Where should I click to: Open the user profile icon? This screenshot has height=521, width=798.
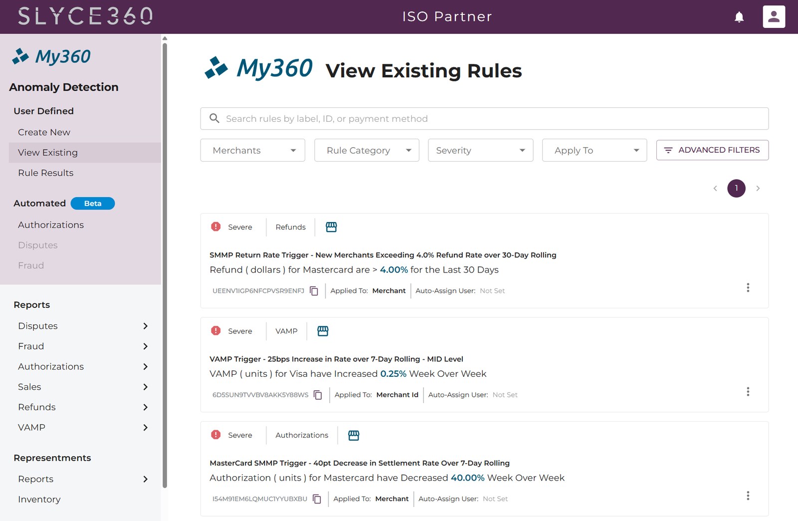pos(774,17)
